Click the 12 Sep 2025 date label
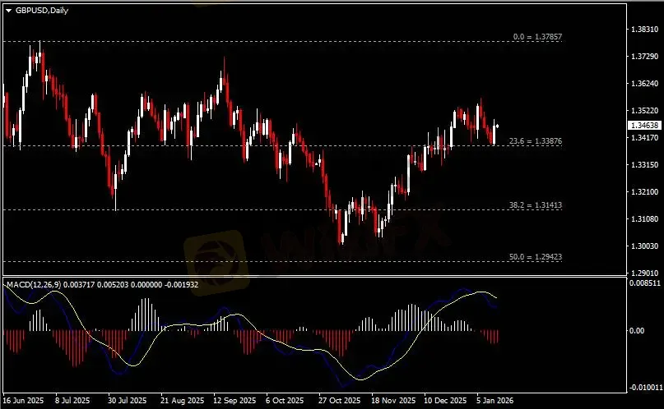 click(234, 402)
